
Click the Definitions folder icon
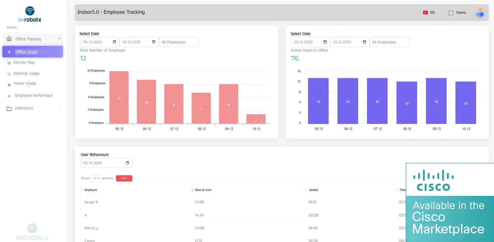(x=9, y=108)
